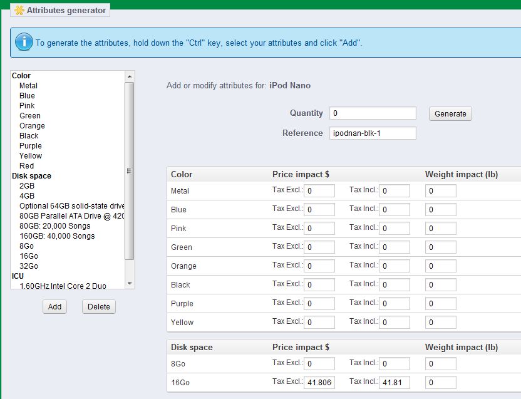Click the Tax Excl. field for Metal
The width and height of the screenshot is (521, 399).
coord(319,191)
